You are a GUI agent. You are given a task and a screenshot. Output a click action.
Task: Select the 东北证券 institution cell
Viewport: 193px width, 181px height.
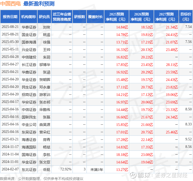coord(29,170)
